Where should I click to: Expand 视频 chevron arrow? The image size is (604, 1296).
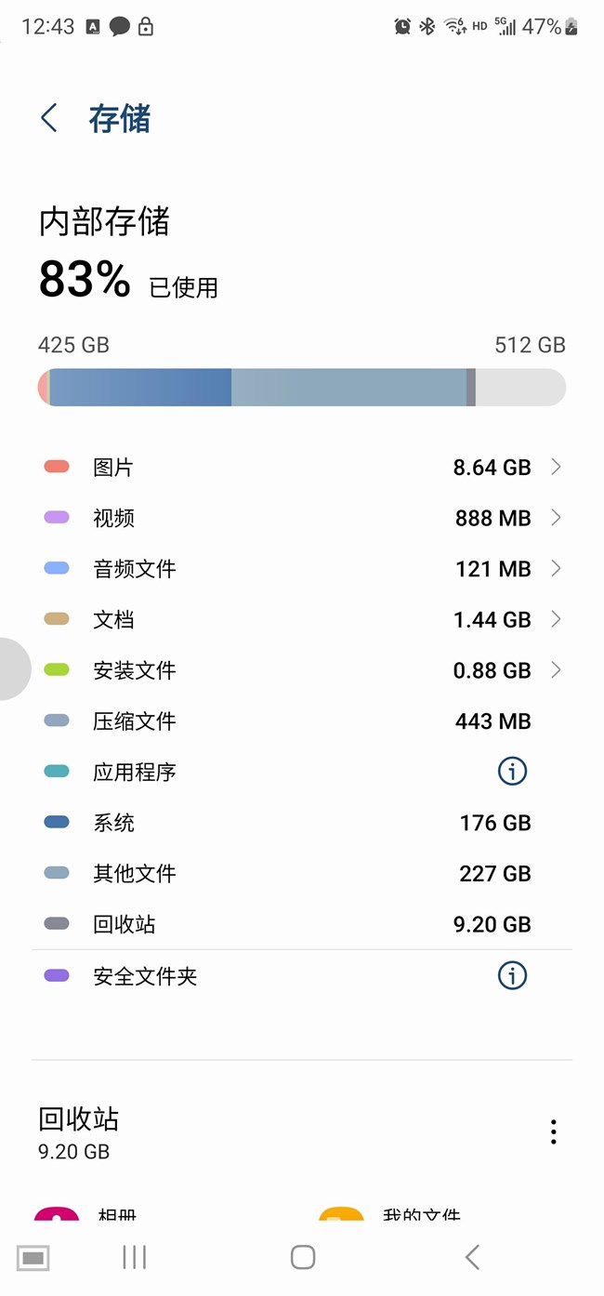point(556,518)
